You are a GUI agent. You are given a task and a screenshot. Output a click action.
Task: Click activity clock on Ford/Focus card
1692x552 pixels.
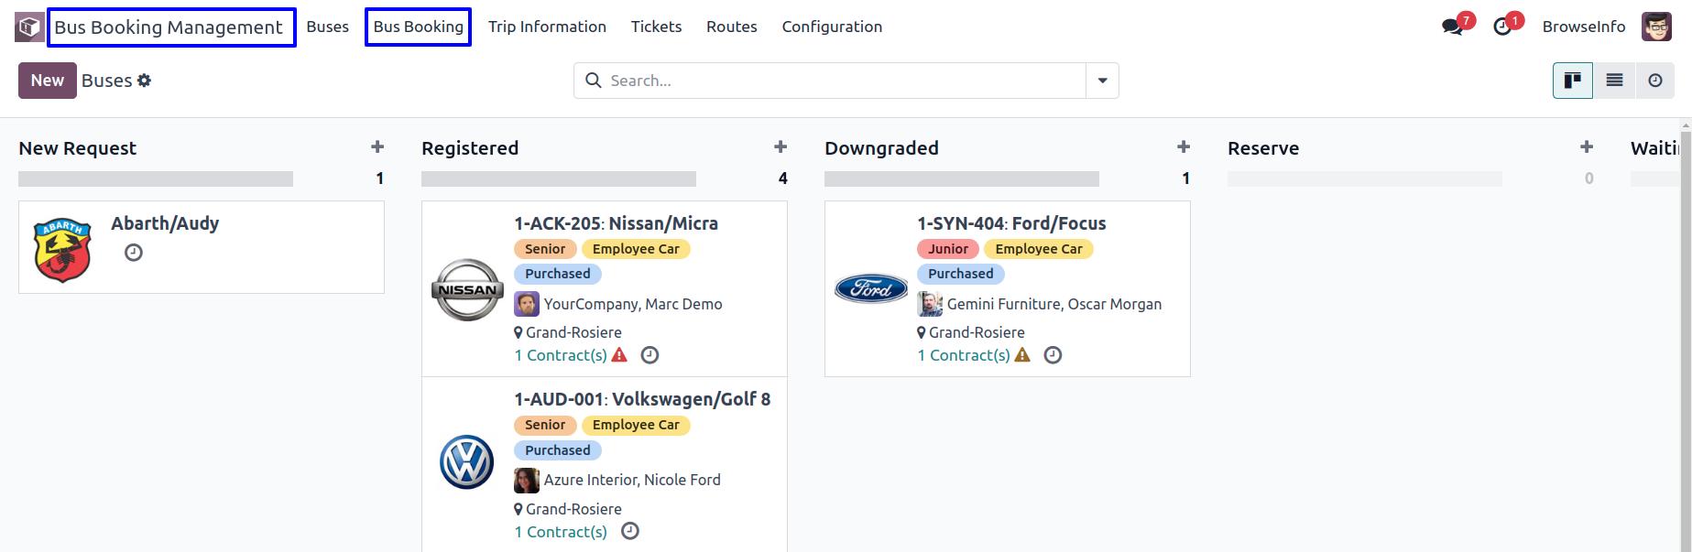1053,355
